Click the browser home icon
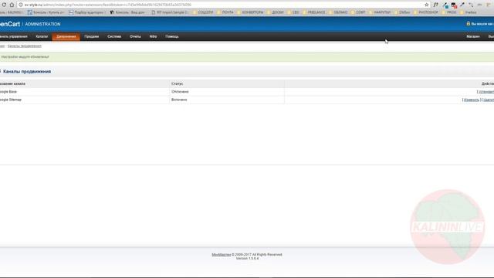 (12, 5)
